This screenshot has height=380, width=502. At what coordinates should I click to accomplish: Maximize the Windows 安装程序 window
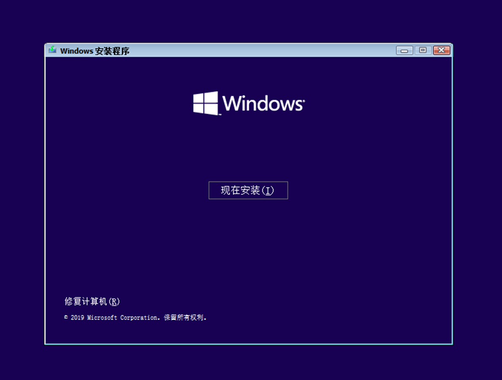[x=423, y=50]
